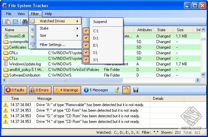This screenshot has height=137, width=208.
Task: Click Drive "H:" CD Rom warning message text
Action: [x=88, y=122]
